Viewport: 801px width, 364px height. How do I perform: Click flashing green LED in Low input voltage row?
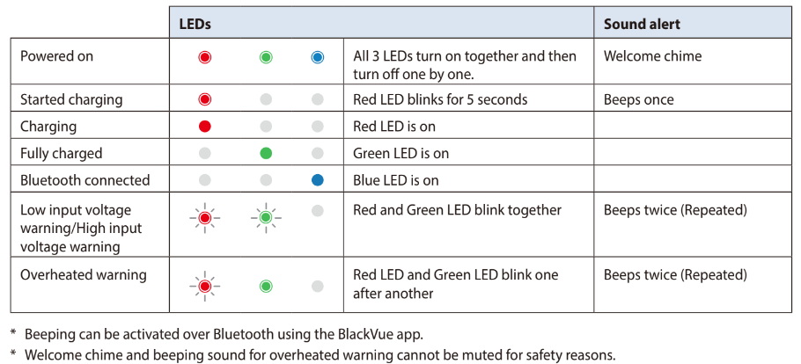[266, 219]
